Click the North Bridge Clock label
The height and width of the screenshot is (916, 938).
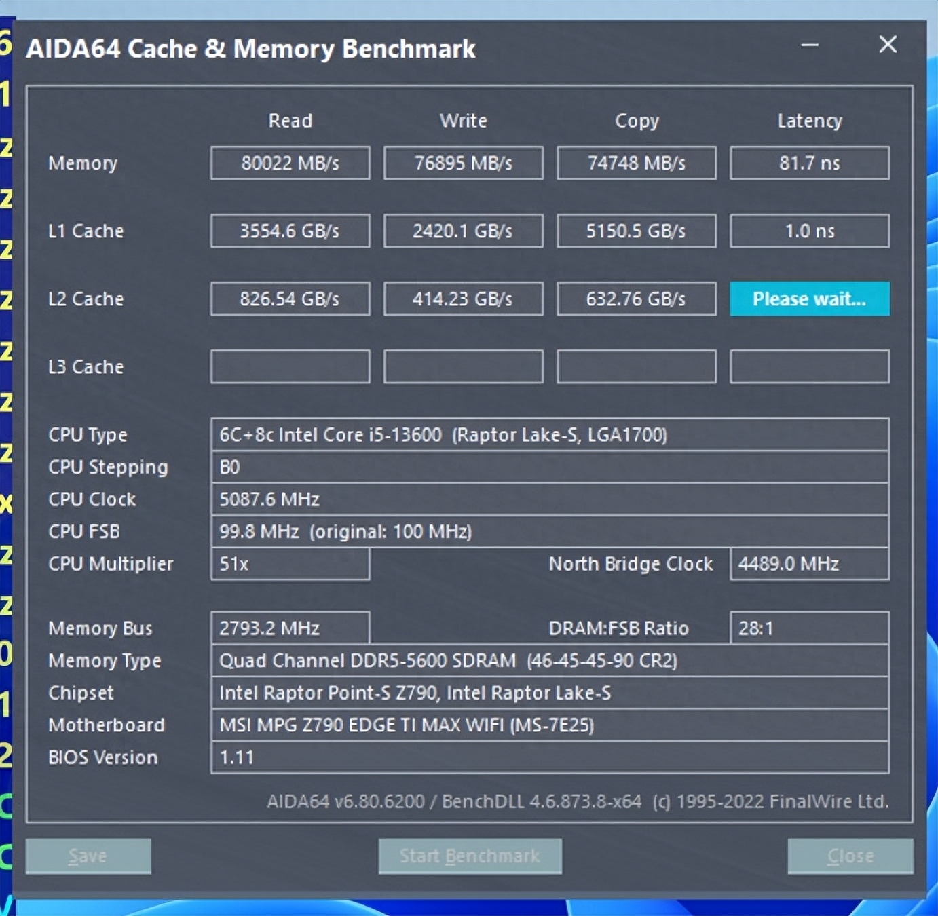[631, 564]
